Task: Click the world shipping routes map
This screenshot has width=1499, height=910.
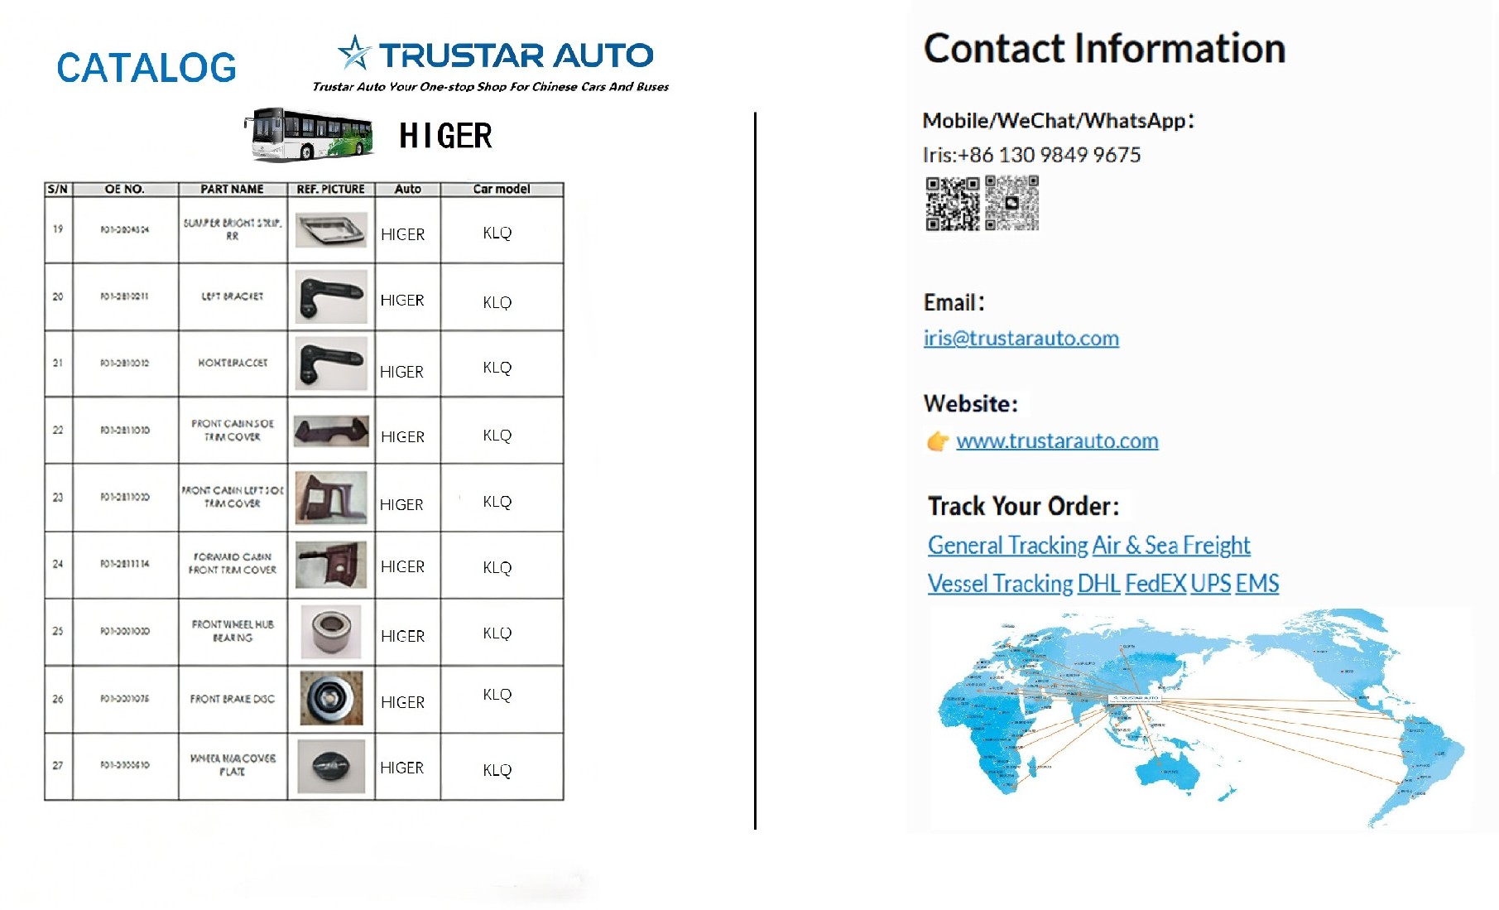Action: tap(1200, 718)
